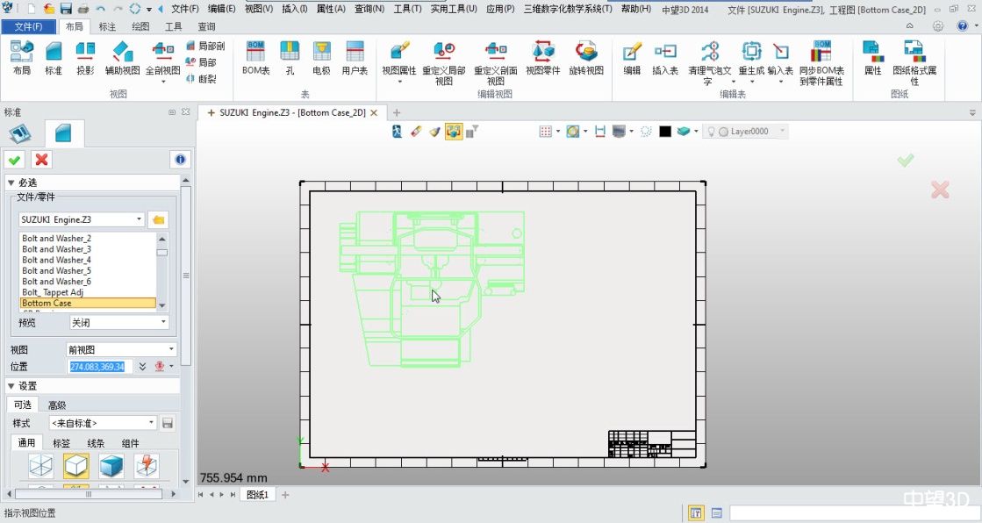This screenshot has width=982, height=523.
Task: Confirm with the green checkmark button
Action: [x=14, y=159]
